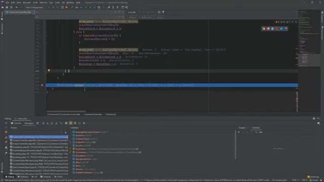Click the listAction() breadcrumb
The height and width of the screenshot is (182, 324).
click(x=111, y=114)
